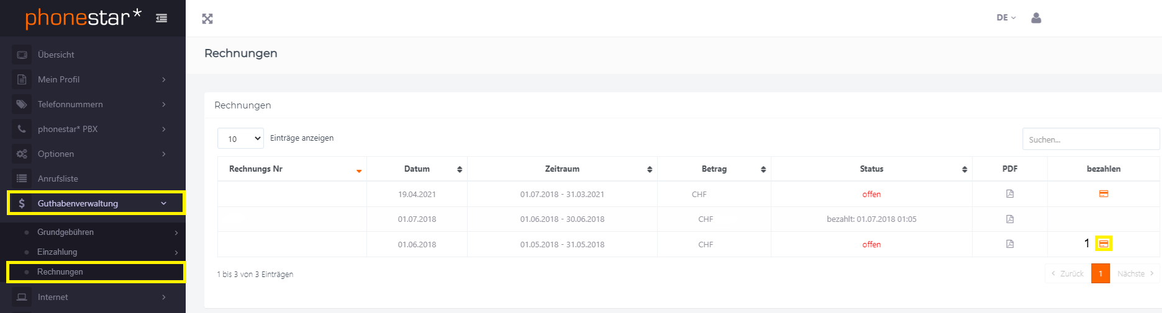Toggle fullscreen with the expand arrows icon
This screenshot has height=313, width=1162.
(207, 19)
